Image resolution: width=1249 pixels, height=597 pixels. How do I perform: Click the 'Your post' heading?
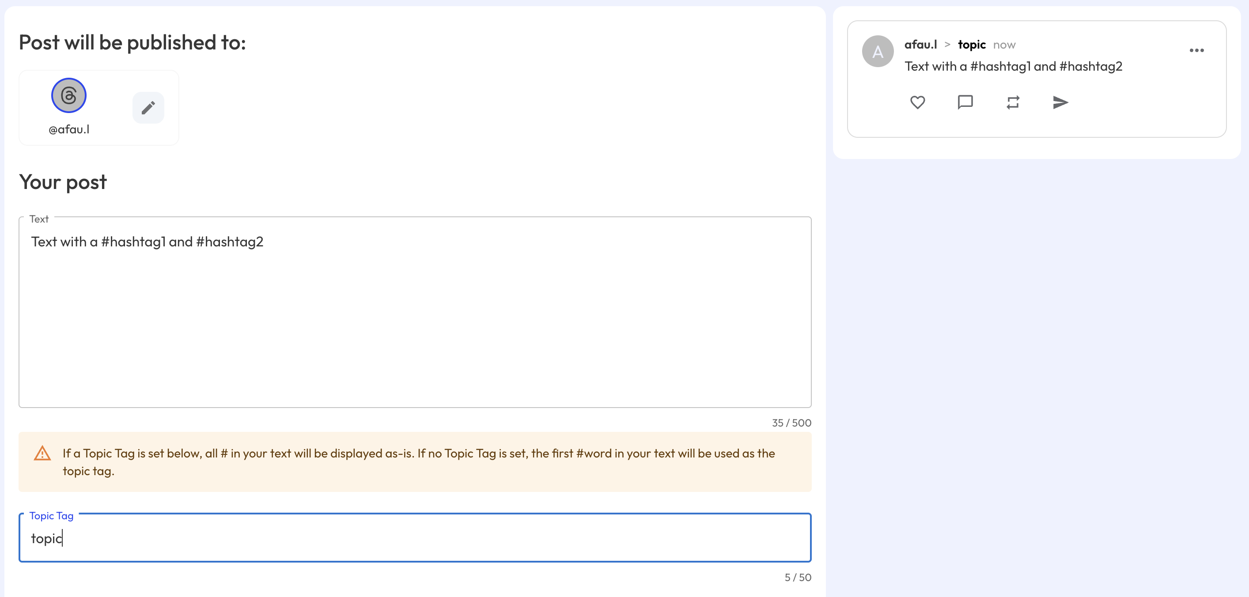[x=63, y=183]
